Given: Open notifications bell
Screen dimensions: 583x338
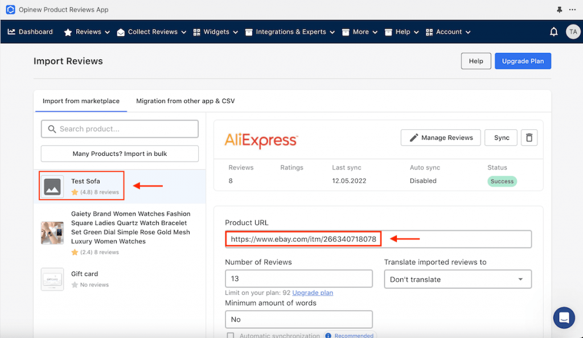Looking at the screenshot, I should [553, 32].
